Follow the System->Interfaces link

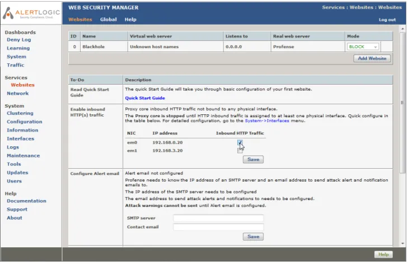[x=267, y=121]
